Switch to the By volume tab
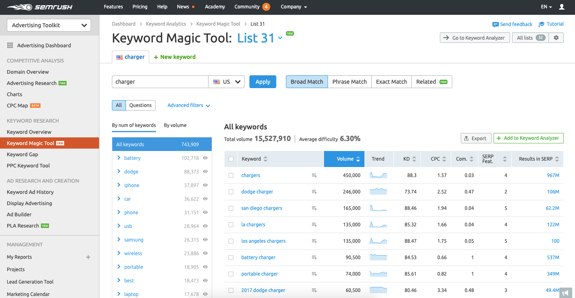 tap(175, 125)
